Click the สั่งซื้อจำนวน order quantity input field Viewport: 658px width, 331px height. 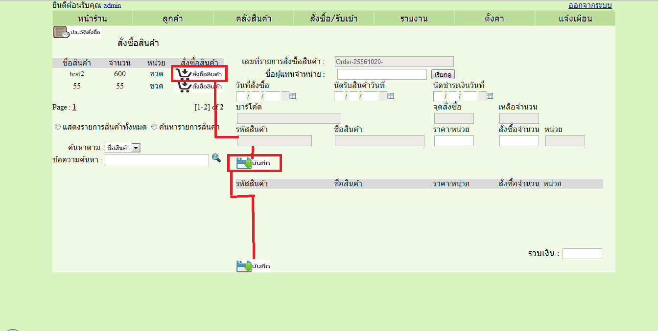pyautogui.click(x=519, y=141)
